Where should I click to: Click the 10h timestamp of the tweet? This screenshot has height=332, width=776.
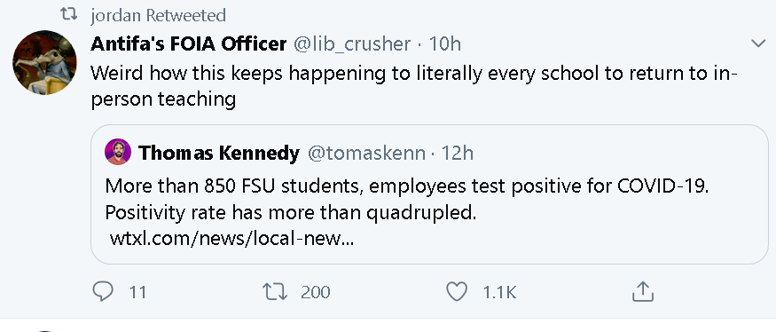(444, 44)
